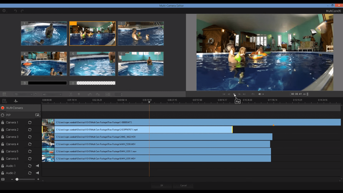This screenshot has height=193, width=343.
Task: Open the track view dropdown in the toolbar
Action: (x=23, y=94)
